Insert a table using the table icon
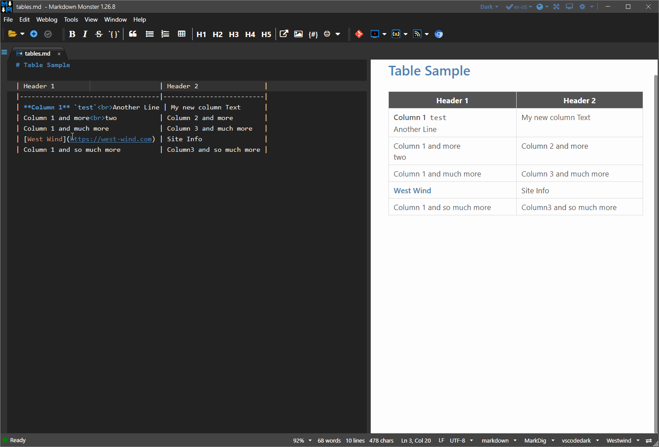This screenshot has height=447, width=659. (x=181, y=34)
